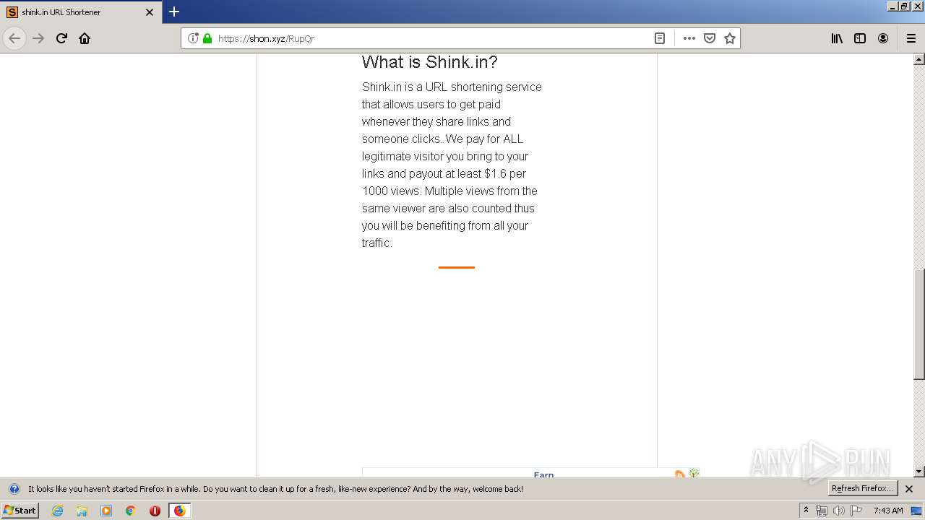Toggle reader view for this page
This screenshot has width=925, height=520.
click(660, 38)
